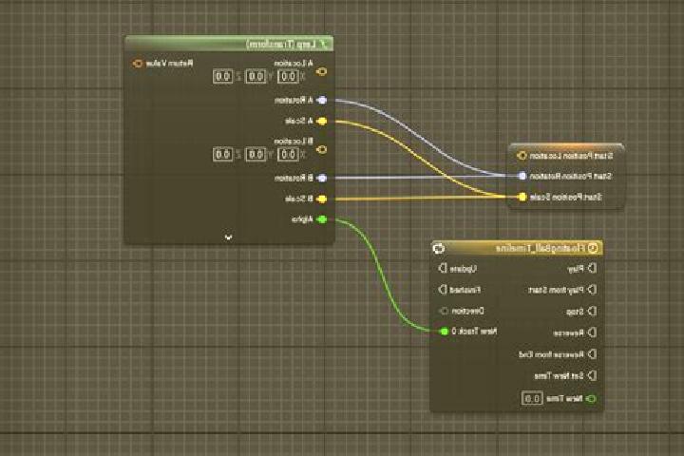Click the B Location X value field
This screenshot has width=684, height=456.
(288, 154)
